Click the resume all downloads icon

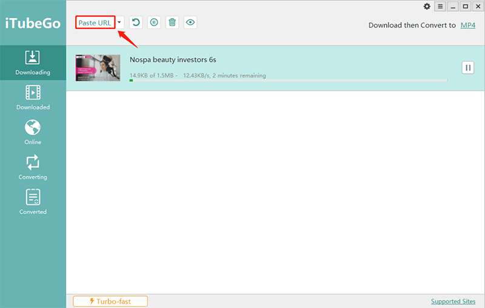coord(136,22)
